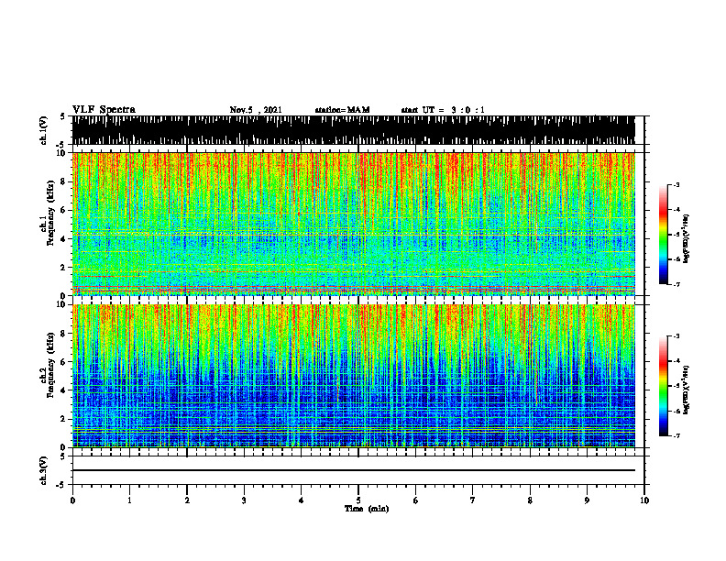Click inside the ch.1 spectrogram panel

pyautogui.click(x=353, y=224)
